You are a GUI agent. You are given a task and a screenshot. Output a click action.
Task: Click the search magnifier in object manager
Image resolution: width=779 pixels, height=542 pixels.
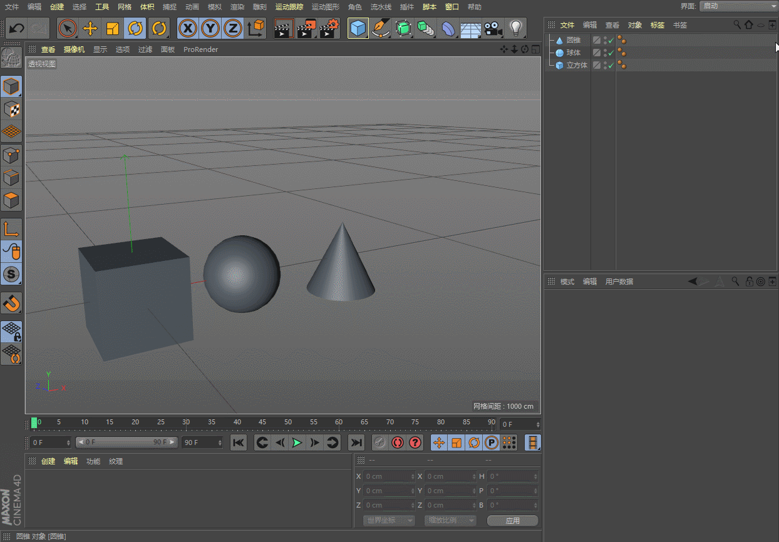(x=737, y=25)
